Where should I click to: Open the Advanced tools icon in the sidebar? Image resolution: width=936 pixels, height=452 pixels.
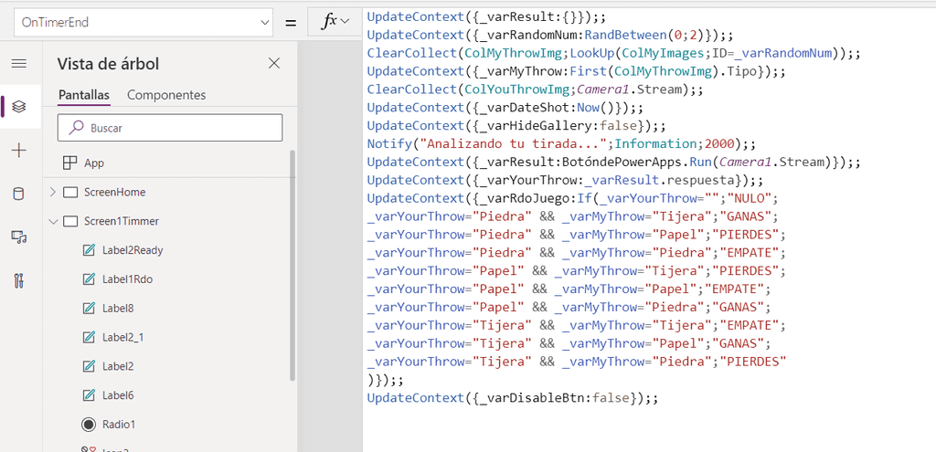pos(19,281)
